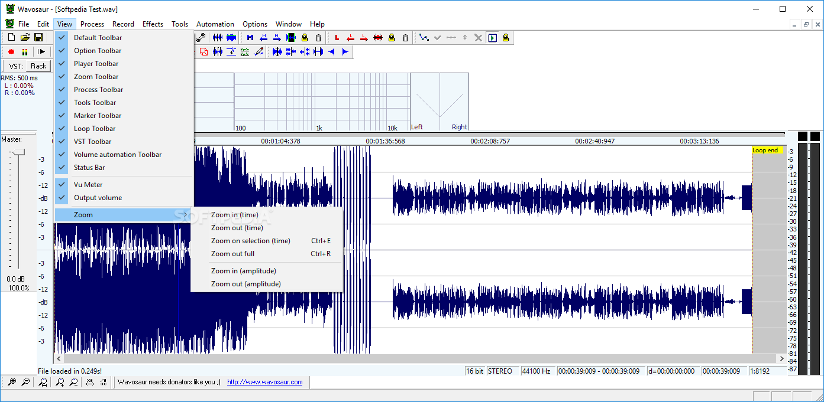Click the pencil edit tool icon
The height and width of the screenshot is (402, 824).
coord(258,52)
